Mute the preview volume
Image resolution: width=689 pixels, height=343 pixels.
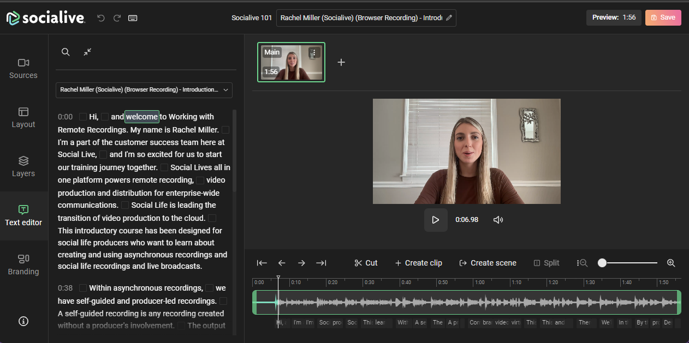[498, 220]
